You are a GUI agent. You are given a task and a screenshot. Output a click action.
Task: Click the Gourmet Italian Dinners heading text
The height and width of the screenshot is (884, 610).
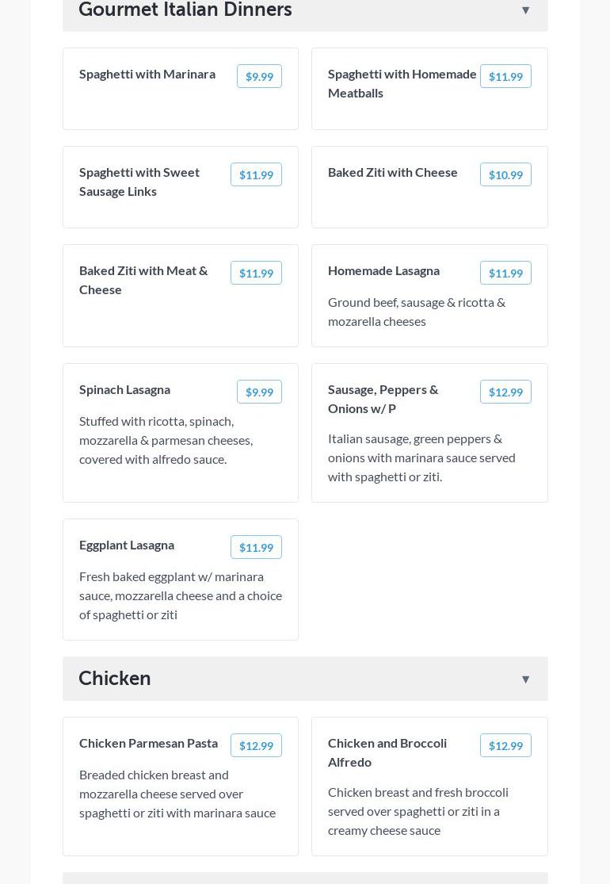pyautogui.click(x=185, y=10)
